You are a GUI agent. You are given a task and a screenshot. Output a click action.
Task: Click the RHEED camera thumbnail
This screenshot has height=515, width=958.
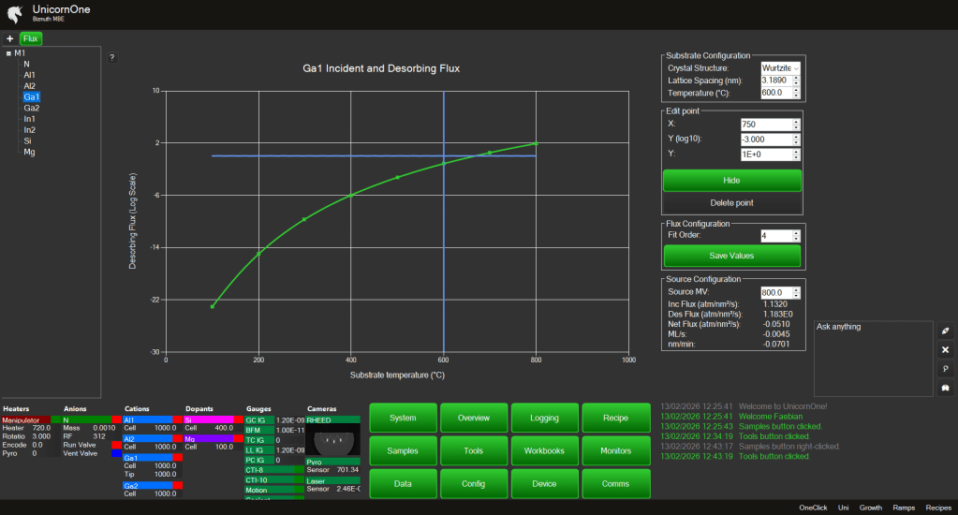(331, 439)
